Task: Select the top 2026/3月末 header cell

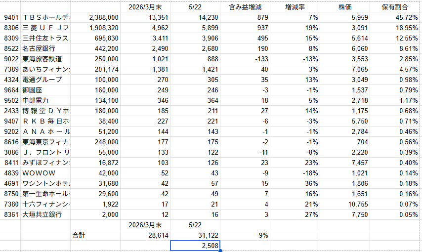Action: coord(145,7)
